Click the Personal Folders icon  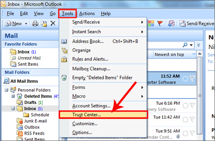tap(13, 90)
